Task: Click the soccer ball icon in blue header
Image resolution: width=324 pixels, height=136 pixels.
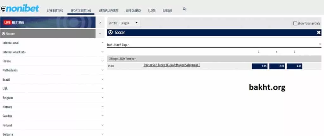Action: [x=110, y=32]
